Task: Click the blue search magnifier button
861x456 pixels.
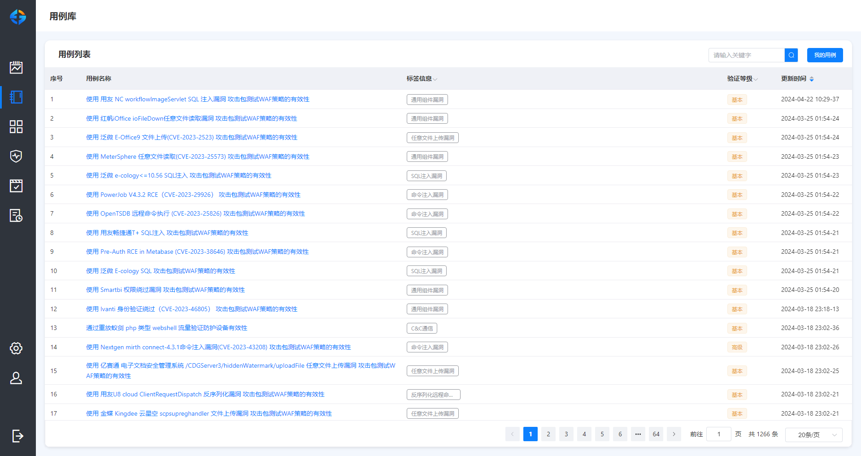Action: pyautogui.click(x=791, y=55)
